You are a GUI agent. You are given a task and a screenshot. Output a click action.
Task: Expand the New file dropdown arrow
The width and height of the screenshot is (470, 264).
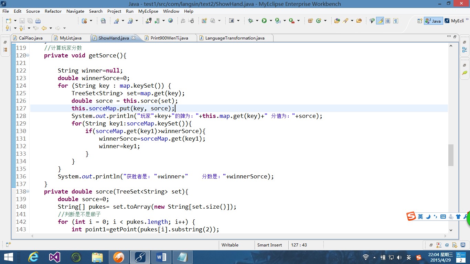(x=15, y=21)
